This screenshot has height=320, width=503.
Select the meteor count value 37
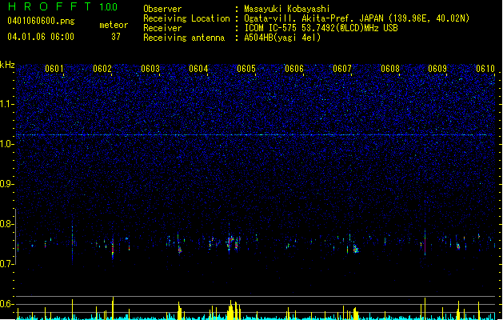pyautogui.click(x=116, y=37)
